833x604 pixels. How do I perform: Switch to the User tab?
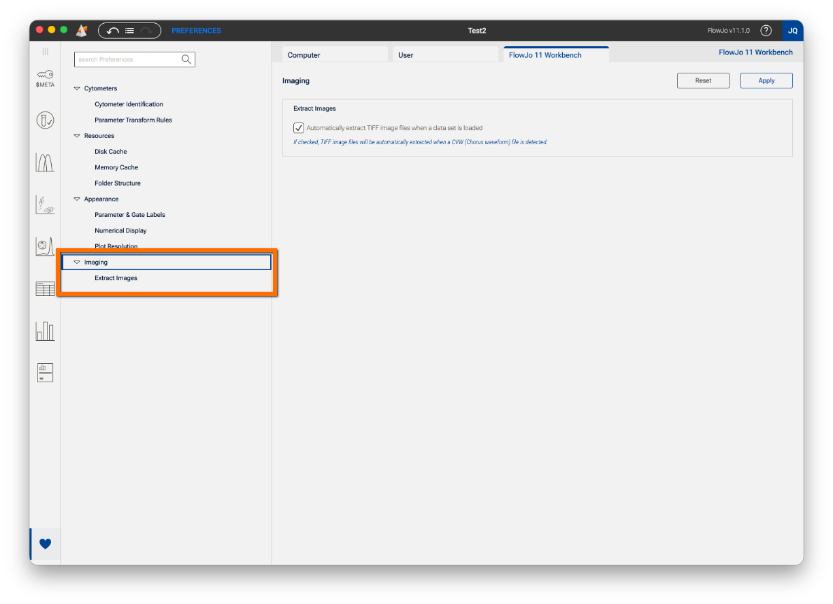444,55
